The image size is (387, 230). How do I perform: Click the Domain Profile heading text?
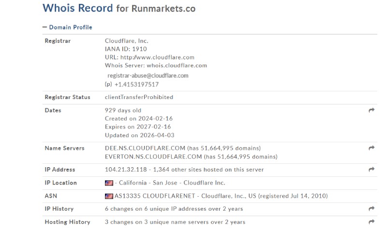tap(71, 27)
